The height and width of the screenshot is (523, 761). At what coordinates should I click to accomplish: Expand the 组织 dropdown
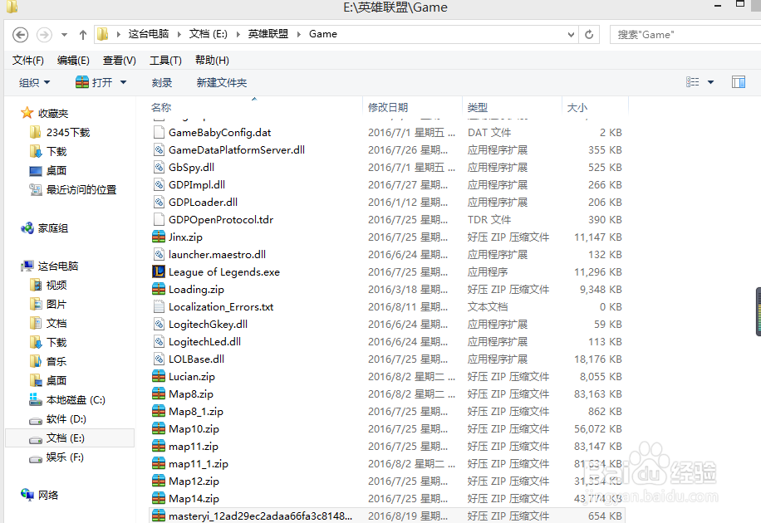tap(35, 81)
